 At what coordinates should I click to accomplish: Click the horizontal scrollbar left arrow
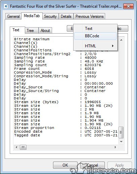click(x=16, y=147)
